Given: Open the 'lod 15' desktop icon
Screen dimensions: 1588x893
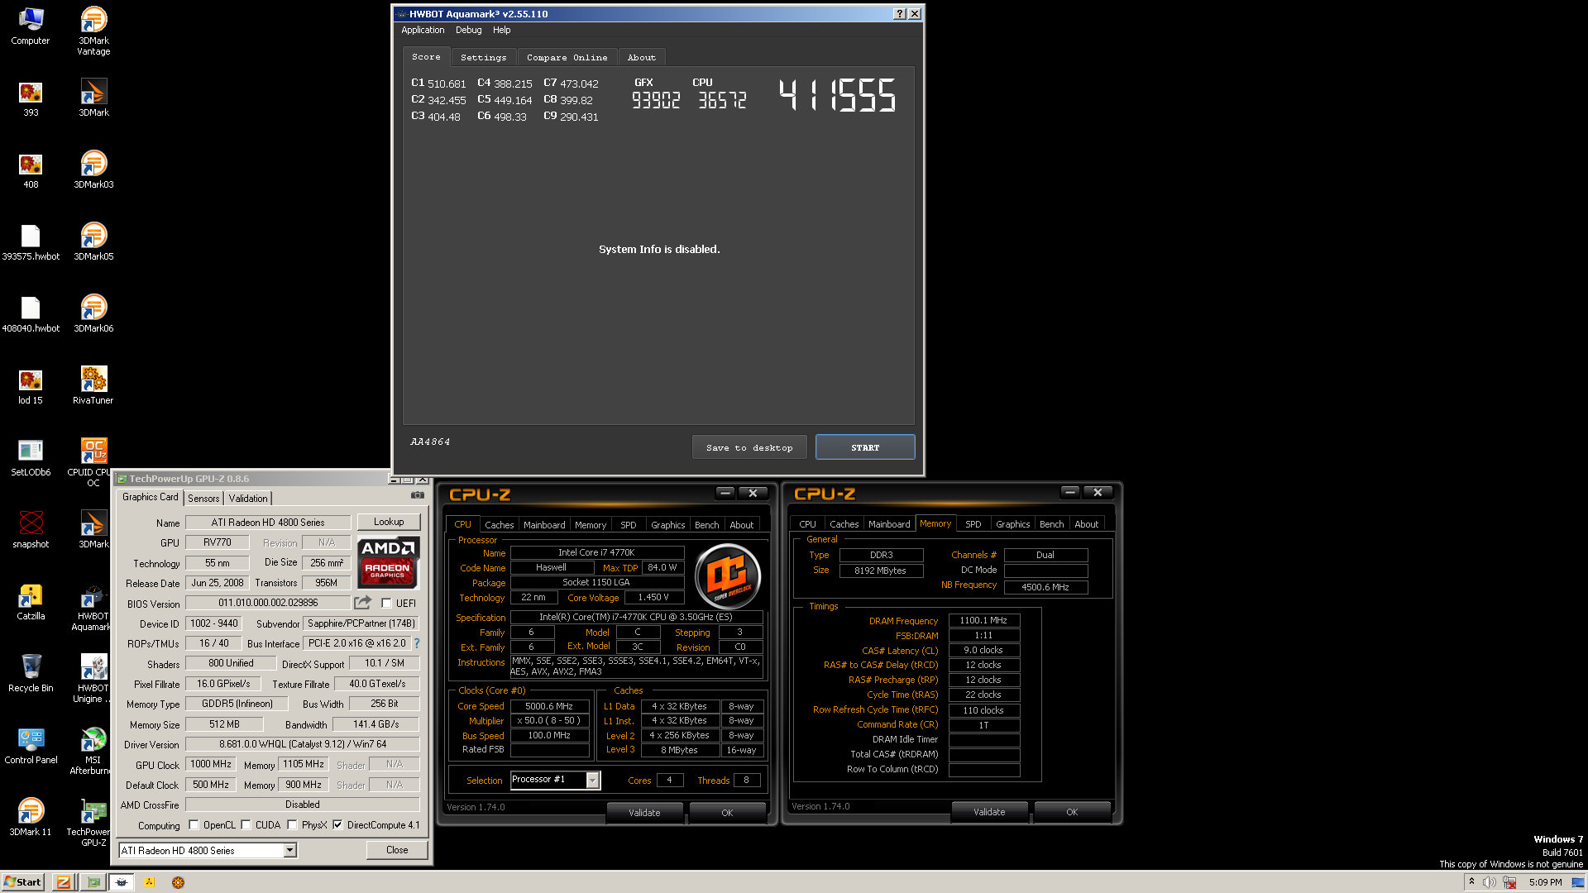Looking at the screenshot, I should pyautogui.click(x=31, y=385).
